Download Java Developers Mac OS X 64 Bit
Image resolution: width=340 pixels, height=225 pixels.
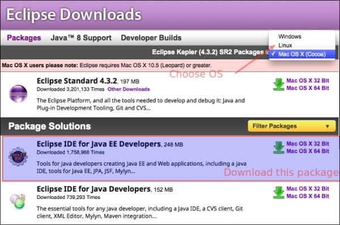click(x=308, y=196)
